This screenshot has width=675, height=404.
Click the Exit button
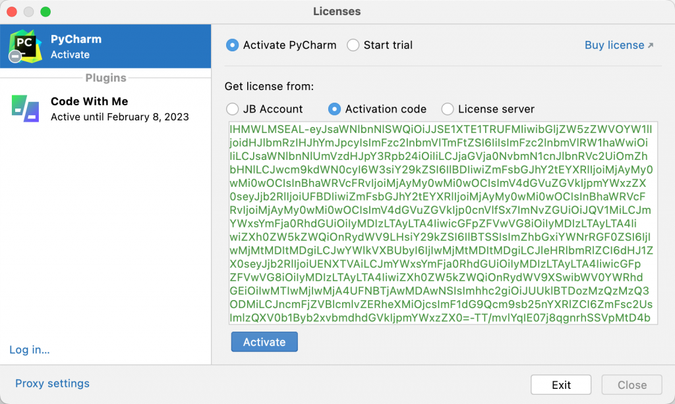click(561, 385)
